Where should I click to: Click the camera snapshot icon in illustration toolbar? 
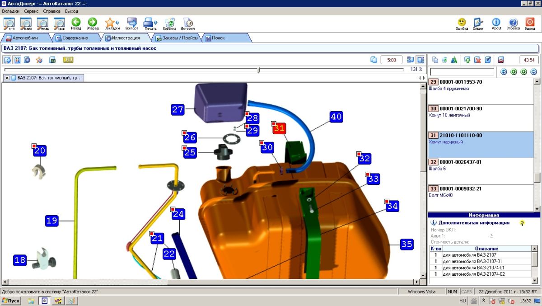[x=52, y=60]
